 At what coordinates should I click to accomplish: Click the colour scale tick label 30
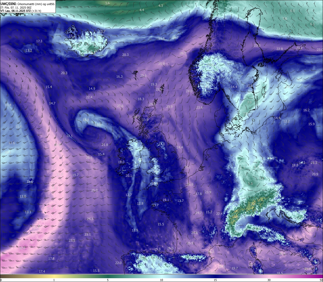pos(269,280)
